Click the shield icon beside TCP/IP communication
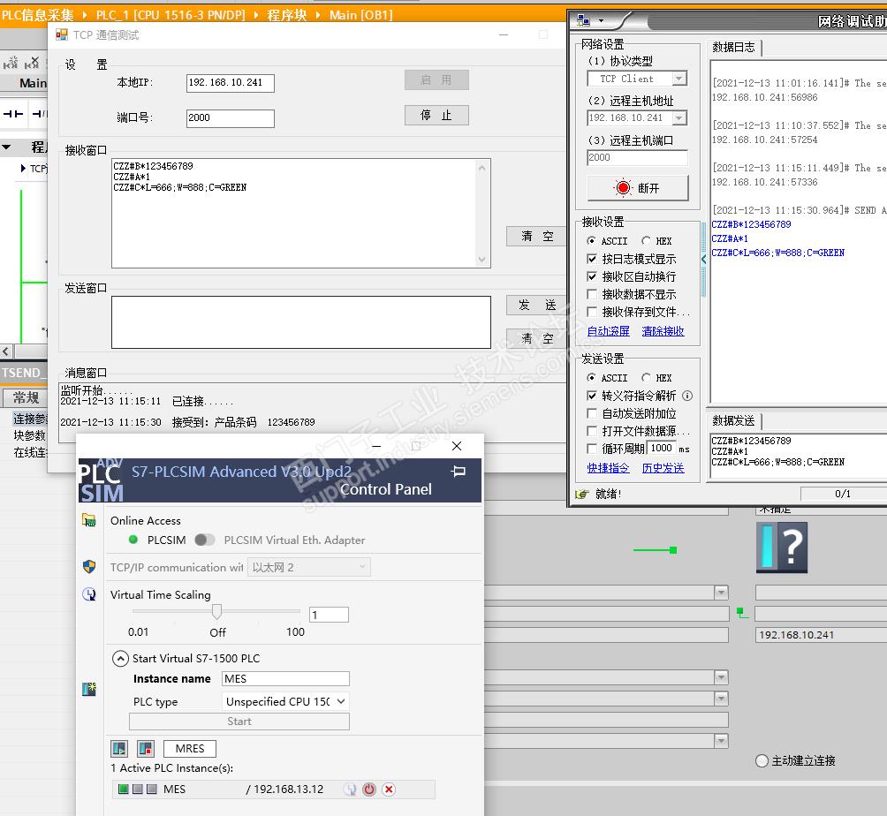887x816 pixels. [x=89, y=567]
